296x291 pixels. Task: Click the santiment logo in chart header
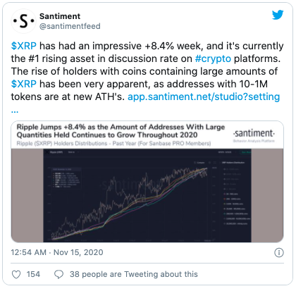pyautogui.click(x=254, y=135)
